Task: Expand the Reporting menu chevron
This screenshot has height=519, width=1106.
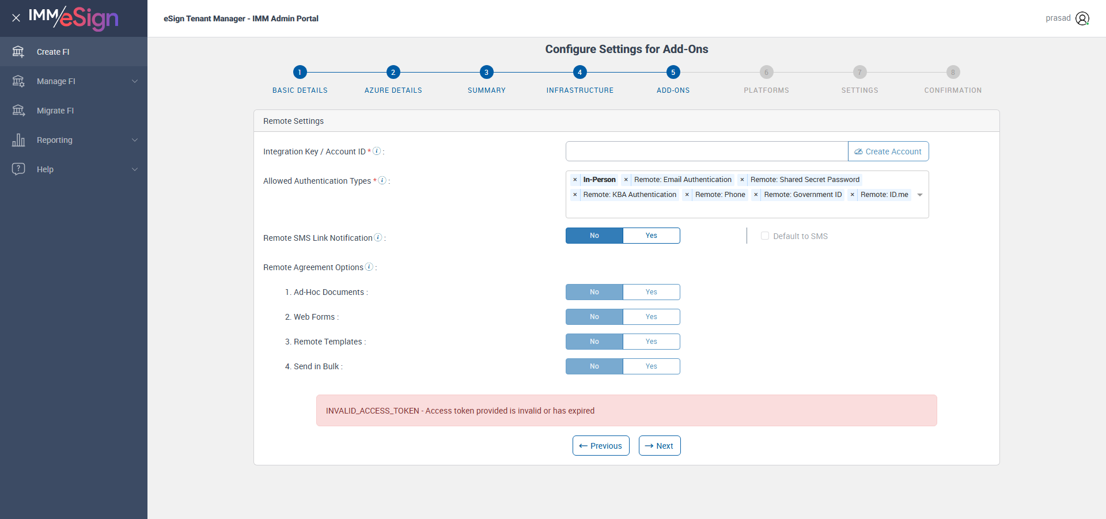Action: coord(135,140)
